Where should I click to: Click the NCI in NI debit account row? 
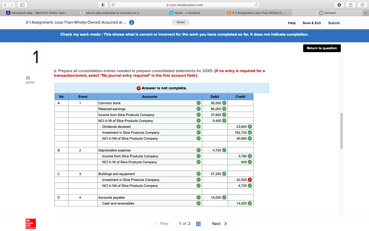point(150,121)
